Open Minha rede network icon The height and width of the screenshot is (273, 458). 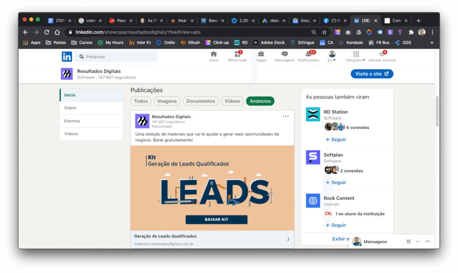point(237,56)
